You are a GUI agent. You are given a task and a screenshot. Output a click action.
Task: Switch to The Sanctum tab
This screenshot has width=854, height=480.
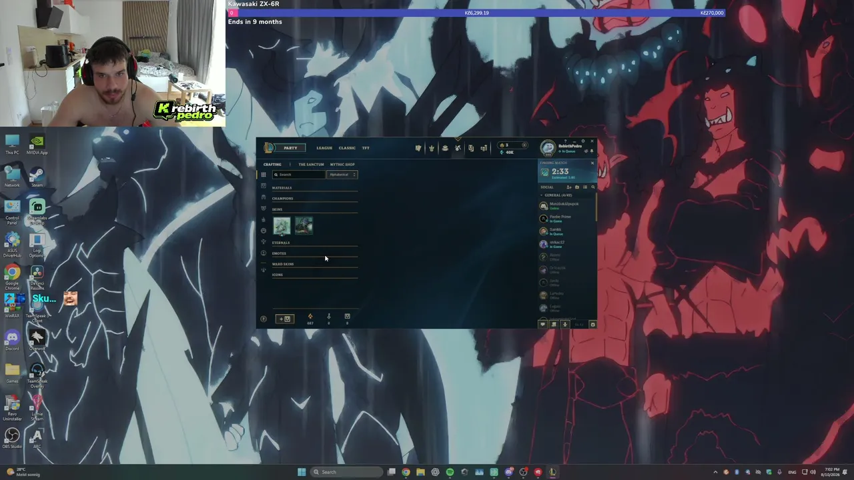point(311,165)
